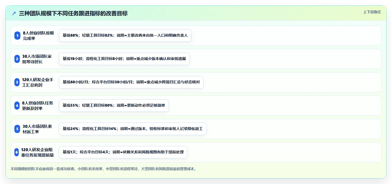
Task: Click the number 4 badge
Action: [17, 106]
